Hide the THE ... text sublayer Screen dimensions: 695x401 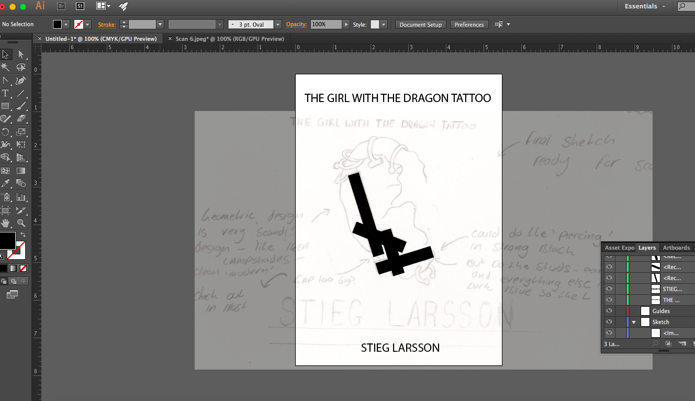609,300
